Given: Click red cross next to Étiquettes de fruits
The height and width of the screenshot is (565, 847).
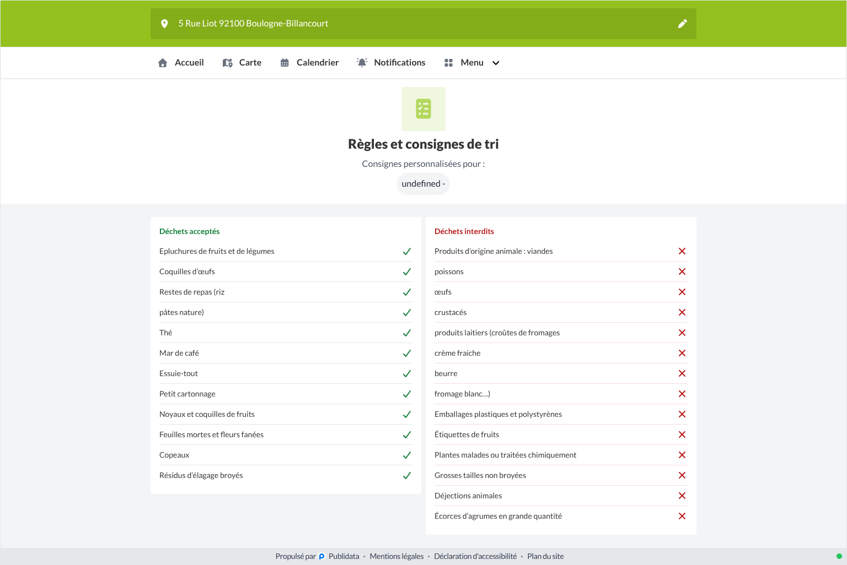Looking at the screenshot, I should (x=682, y=434).
